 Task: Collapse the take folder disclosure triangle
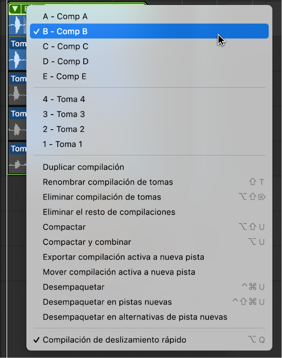coord(15,9)
